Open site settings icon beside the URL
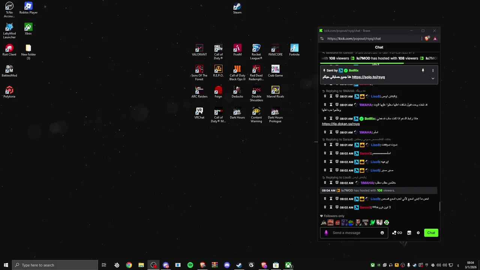 coord(322,39)
